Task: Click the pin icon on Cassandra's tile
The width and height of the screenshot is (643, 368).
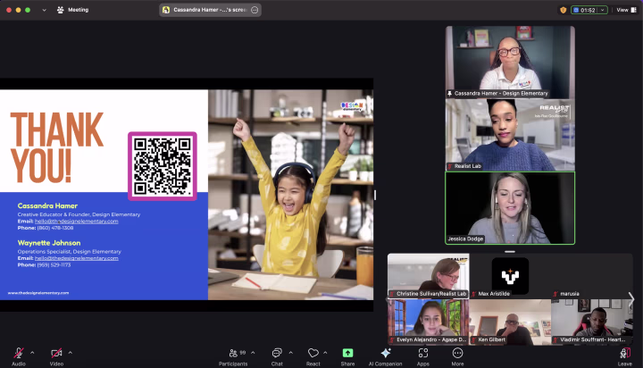Action: (449, 94)
